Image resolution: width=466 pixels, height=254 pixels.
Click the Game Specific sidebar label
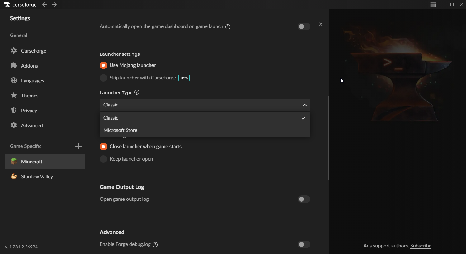pos(26,146)
